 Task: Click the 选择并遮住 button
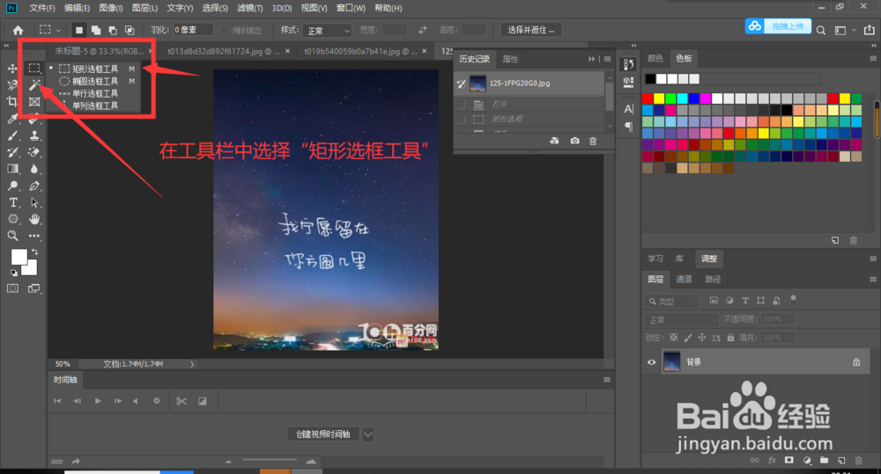pos(531,30)
